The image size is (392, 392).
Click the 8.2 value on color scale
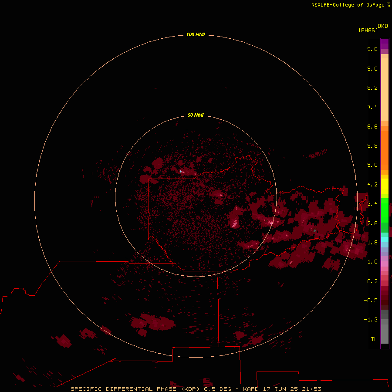pos(372,88)
